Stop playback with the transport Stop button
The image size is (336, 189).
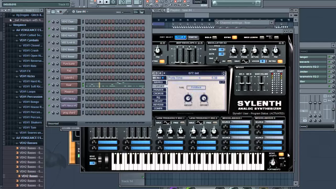click(x=107, y=2)
